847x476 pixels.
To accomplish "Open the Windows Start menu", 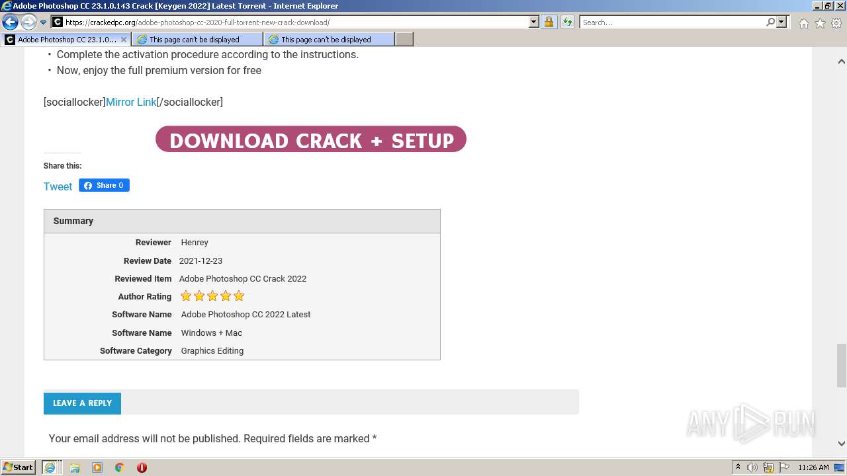I will [x=19, y=467].
